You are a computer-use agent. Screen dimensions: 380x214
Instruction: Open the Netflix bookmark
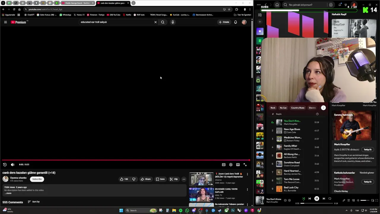coord(127,15)
